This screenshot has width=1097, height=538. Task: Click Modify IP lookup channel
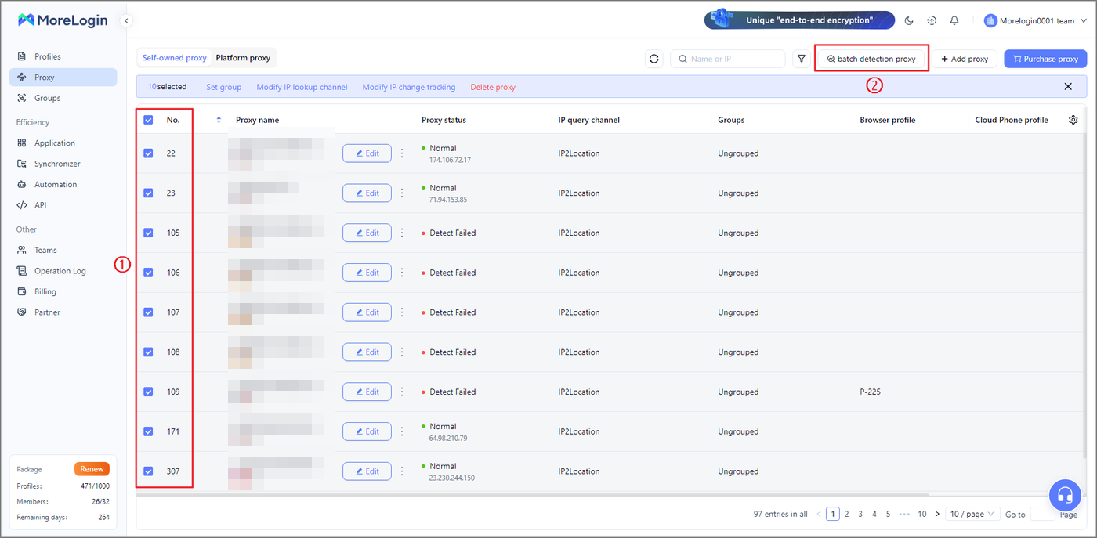tap(302, 87)
